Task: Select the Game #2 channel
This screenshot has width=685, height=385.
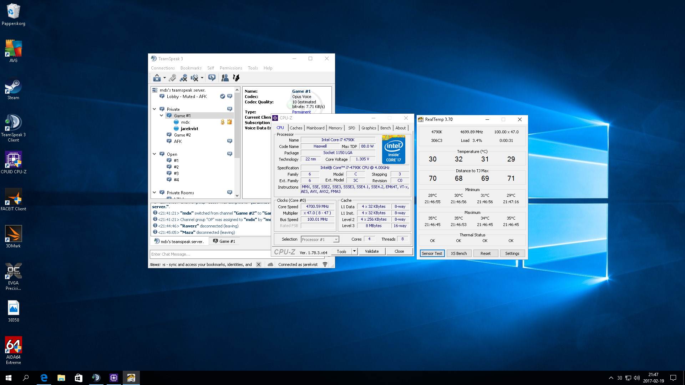Action: (x=182, y=135)
